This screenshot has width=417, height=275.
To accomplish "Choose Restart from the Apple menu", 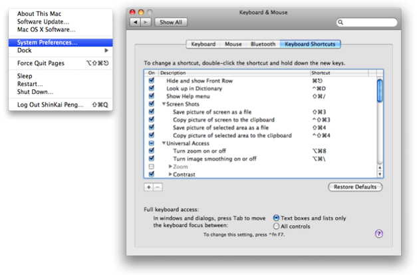I will coord(61,84).
